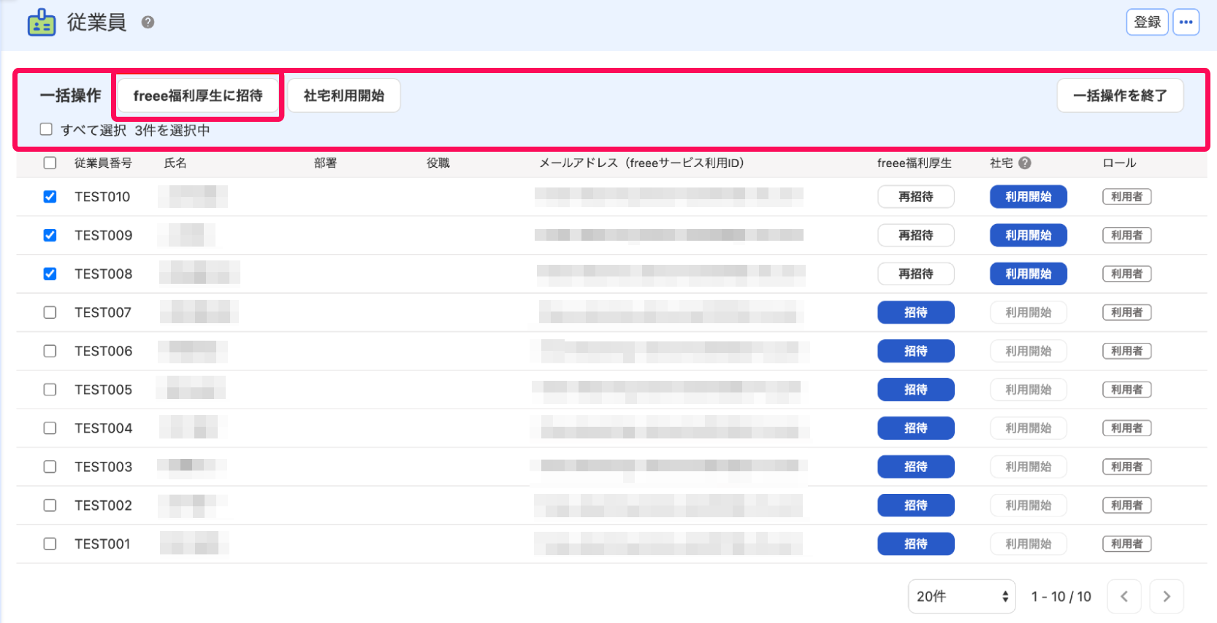Check the TEST005 row checkbox
This screenshot has width=1217, height=623.
coord(50,390)
